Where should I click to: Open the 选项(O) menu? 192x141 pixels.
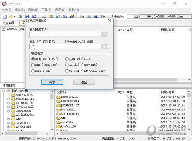click(x=60, y=10)
